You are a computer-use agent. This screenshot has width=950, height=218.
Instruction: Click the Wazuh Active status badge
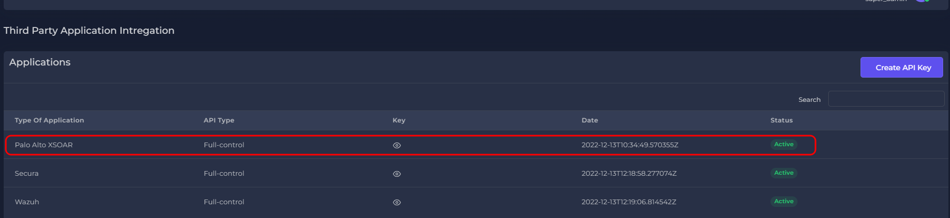point(783,202)
